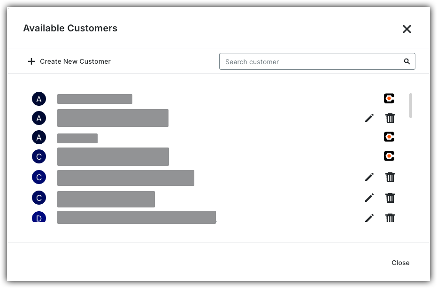The width and height of the screenshot is (437, 288).
Task: Click the customer list scrollbar thumb
Action: (411, 106)
